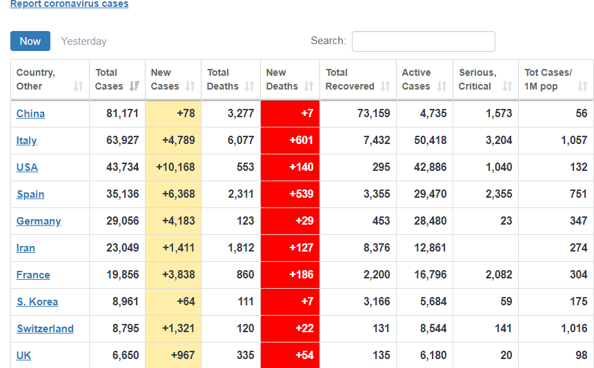
Task: Open Spain country details link
Action: tap(30, 194)
